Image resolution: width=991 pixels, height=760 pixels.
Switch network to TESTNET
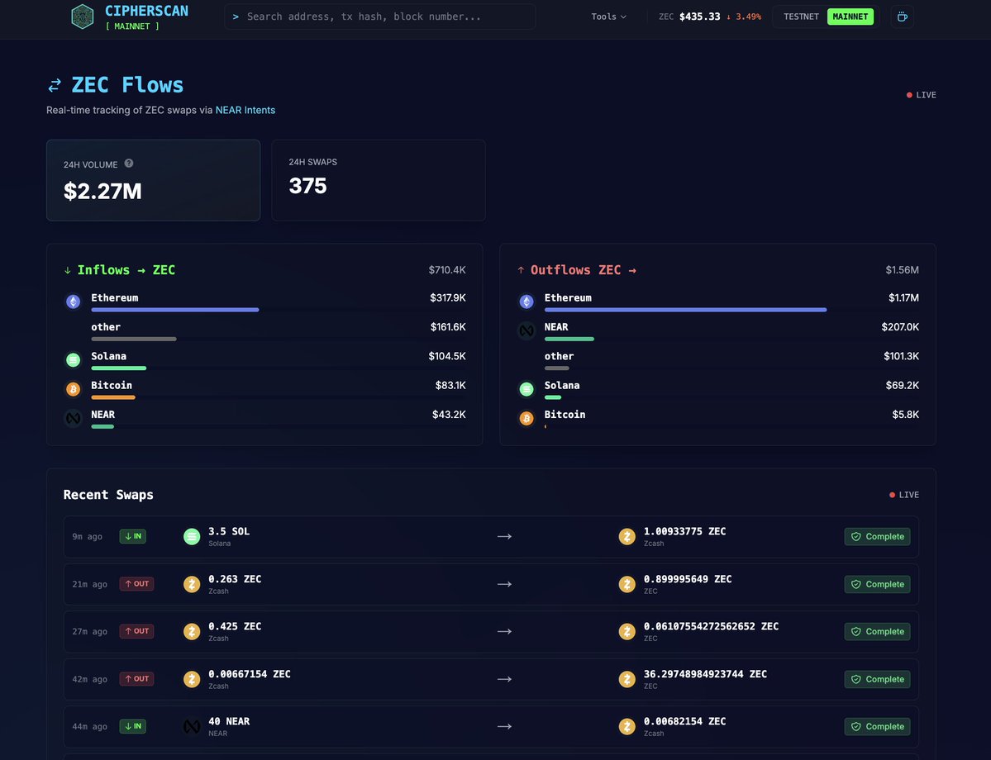[801, 17]
